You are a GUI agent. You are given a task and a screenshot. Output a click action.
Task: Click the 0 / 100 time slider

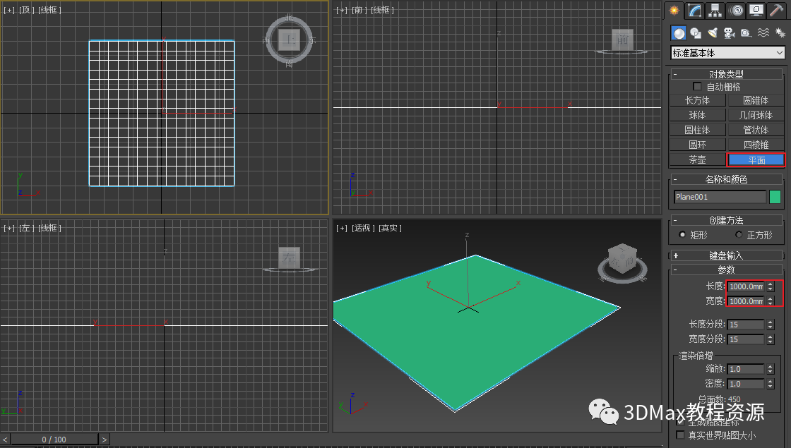54,440
